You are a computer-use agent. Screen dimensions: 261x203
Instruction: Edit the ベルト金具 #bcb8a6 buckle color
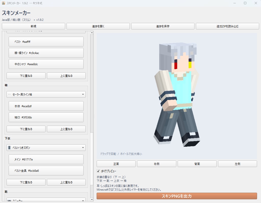click(46, 171)
